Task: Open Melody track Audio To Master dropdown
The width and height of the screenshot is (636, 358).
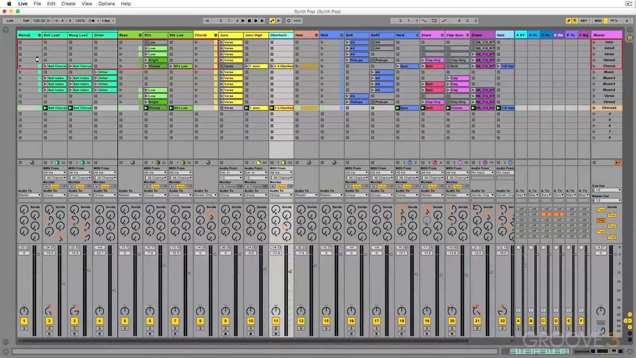Action: pyautogui.click(x=29, y=195)
